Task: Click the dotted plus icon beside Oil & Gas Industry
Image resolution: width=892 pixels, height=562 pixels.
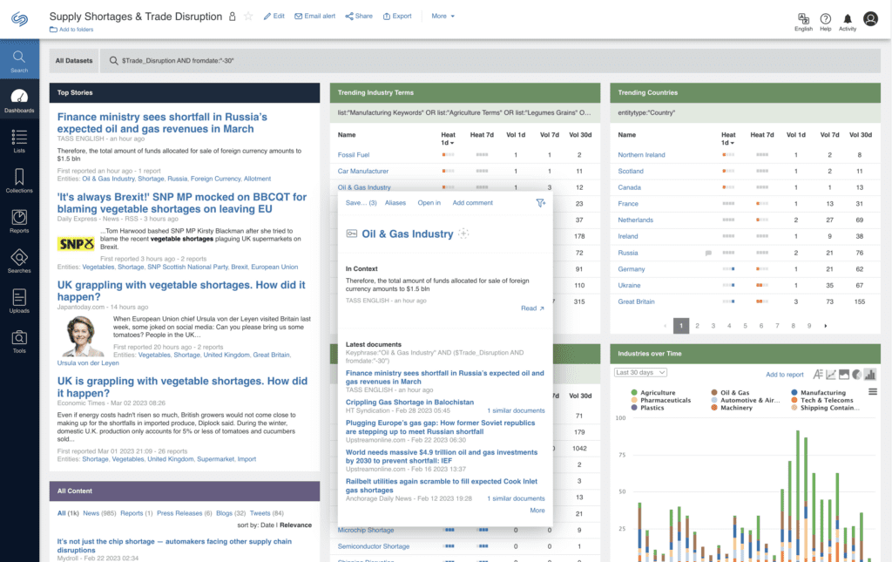Action: (x=463, y=234)
